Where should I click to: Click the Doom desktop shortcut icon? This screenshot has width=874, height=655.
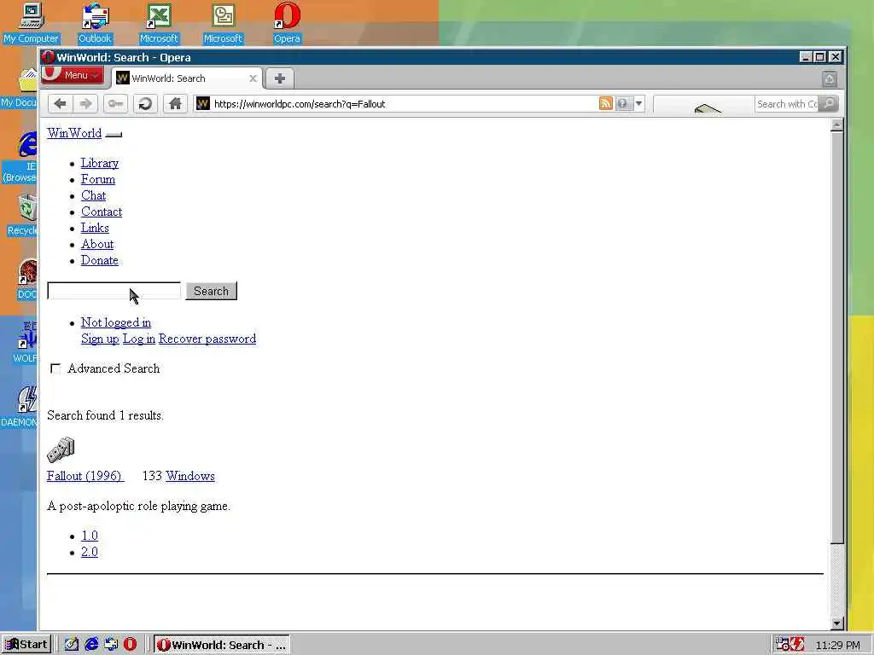[27, 279]
